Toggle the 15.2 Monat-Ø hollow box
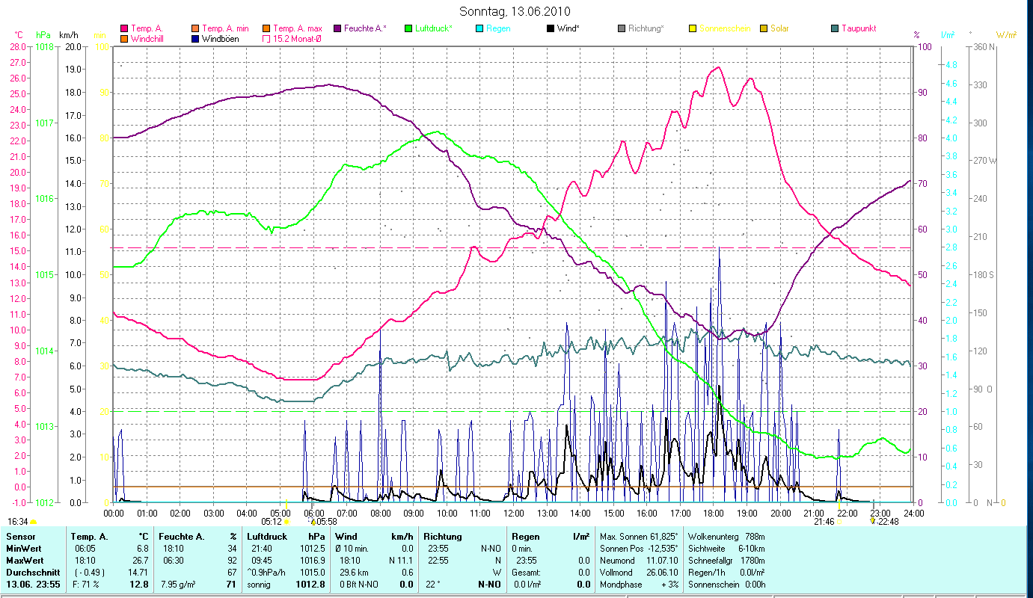This screenshot has height=598, width=1033. (266, 39)
